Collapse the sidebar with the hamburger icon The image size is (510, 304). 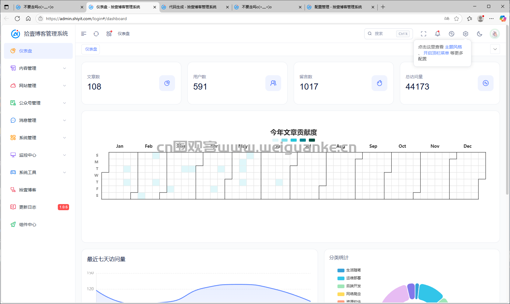(x=84, y=34)
